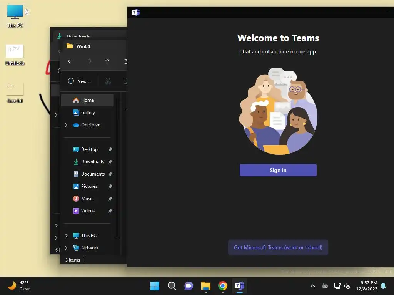Click the pin icon next to Videos
Screen dimensions: 394x295
110,211
